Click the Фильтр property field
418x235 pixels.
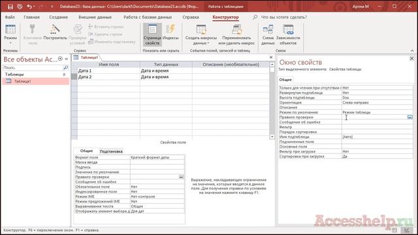pos(378,127)
